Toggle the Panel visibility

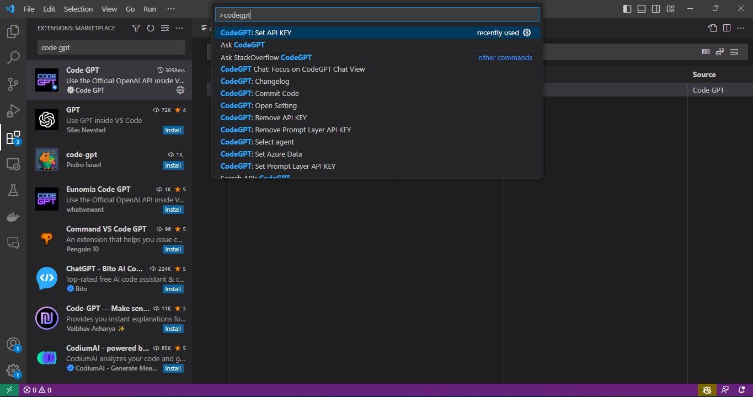(641, 8)
